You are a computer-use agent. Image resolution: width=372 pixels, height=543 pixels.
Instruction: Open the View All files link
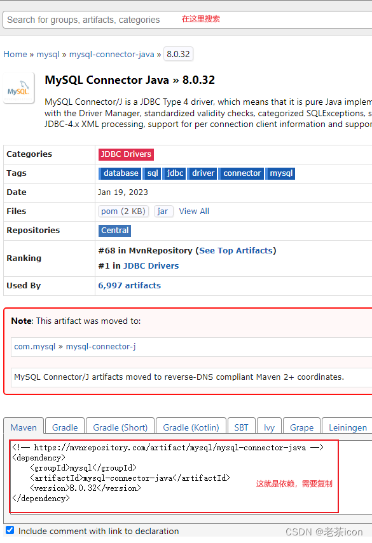tap(194, 211)
